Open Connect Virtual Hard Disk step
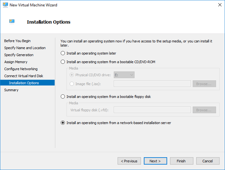Screen dimensions: 225x170 (x=24, y=76)
